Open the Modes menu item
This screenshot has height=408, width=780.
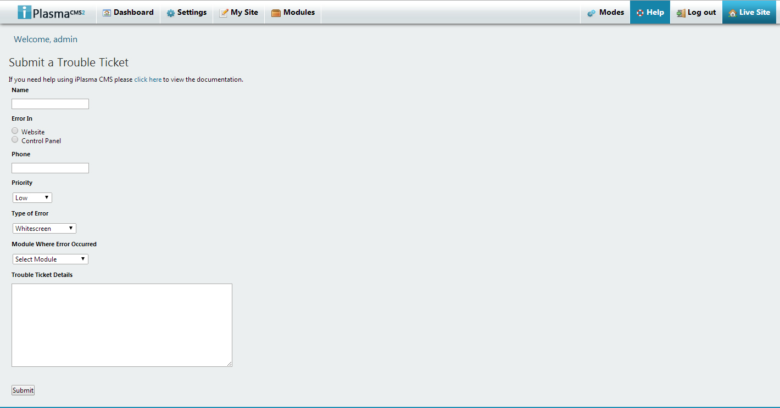(x=605, y=12)
